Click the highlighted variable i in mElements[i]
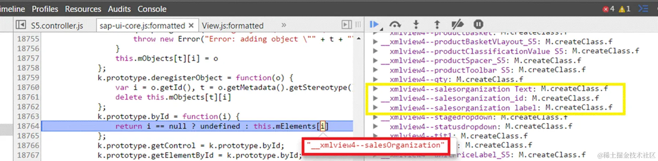Viewport: 658px width, 161px height. tap(323, 126)
